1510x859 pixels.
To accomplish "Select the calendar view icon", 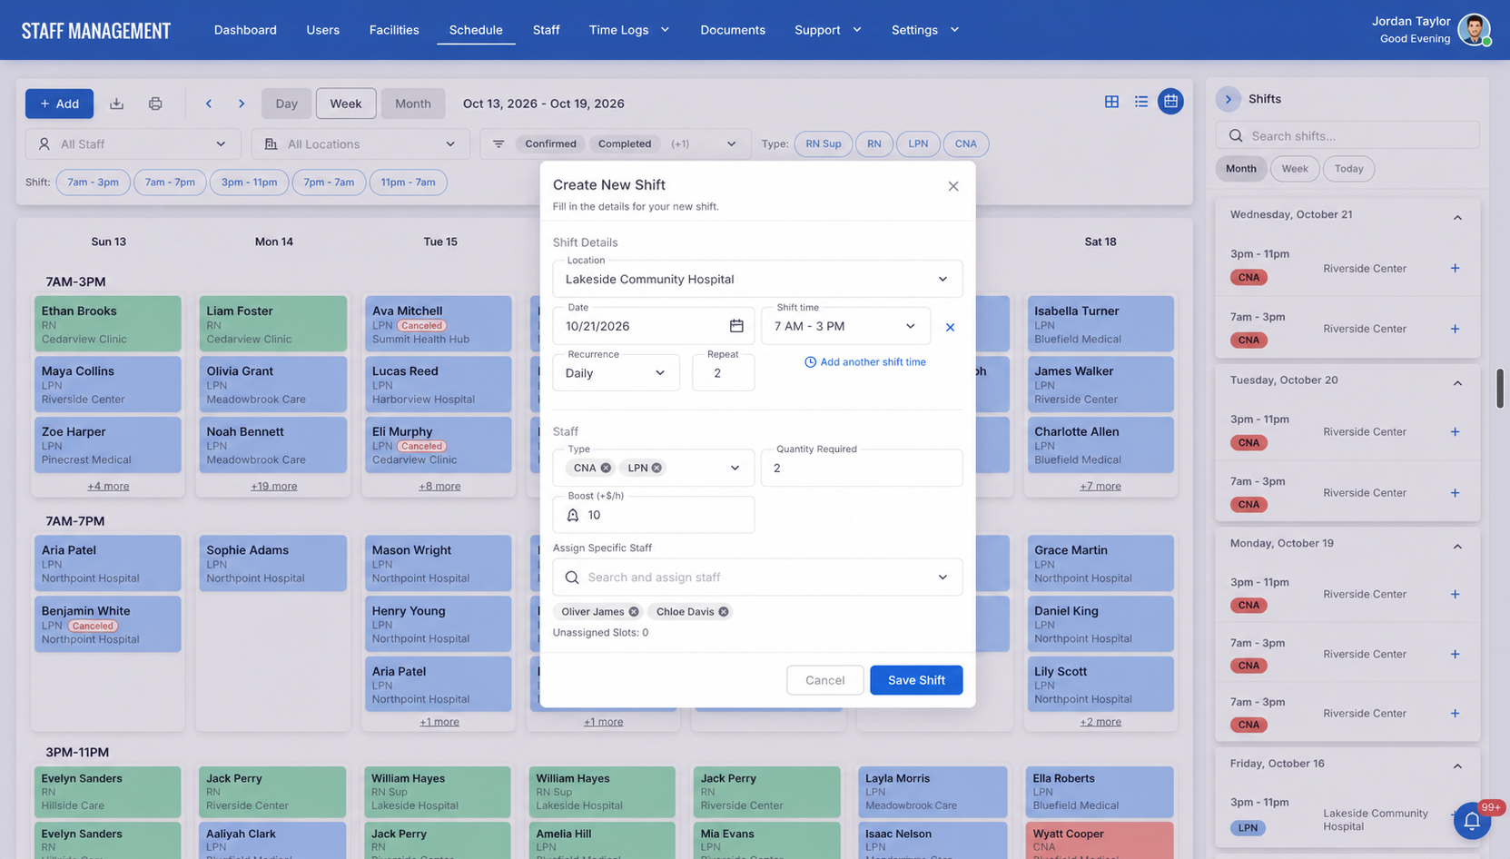I will click(1170, 102).
